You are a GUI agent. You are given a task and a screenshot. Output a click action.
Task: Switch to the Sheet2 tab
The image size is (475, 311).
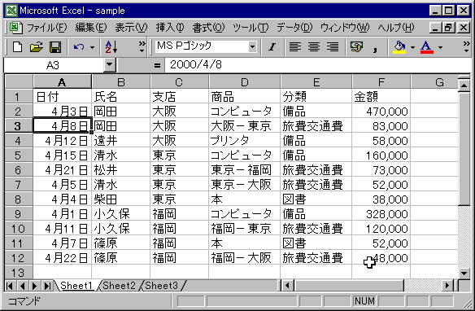click(119, 286)
